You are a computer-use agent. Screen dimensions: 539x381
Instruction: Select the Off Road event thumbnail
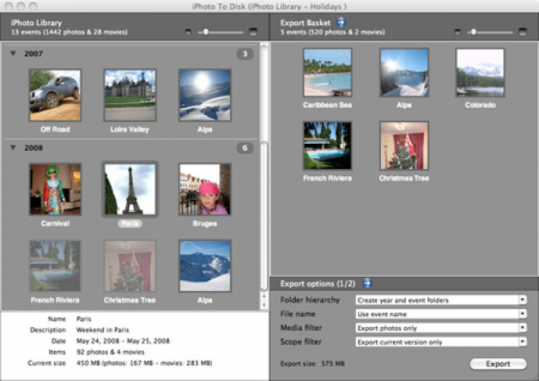[x=55, y=95]
